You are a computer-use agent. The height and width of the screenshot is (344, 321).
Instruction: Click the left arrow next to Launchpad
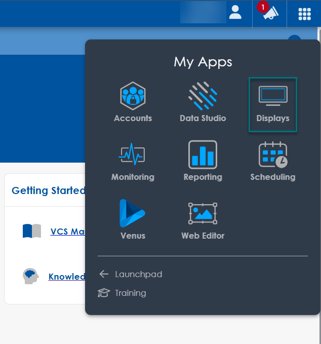104,274
